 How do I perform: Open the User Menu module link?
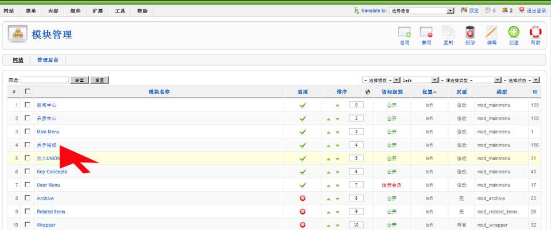click(x=48, y=185)
